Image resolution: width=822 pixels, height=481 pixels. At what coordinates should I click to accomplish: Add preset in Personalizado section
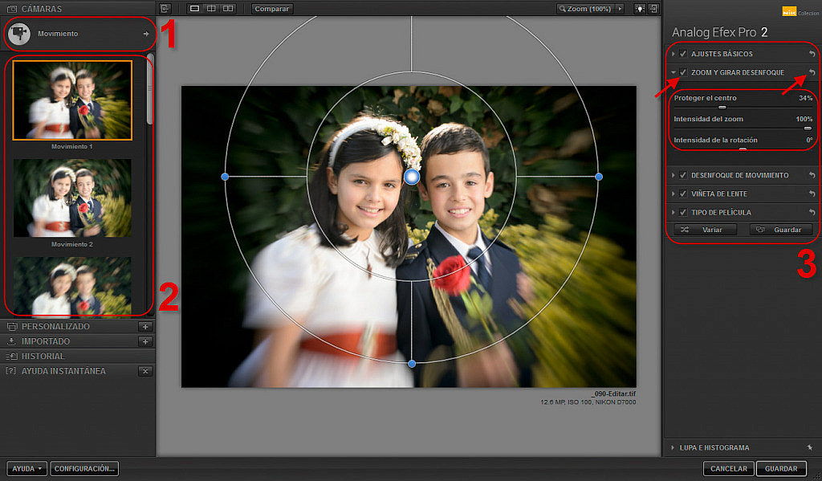145,327
